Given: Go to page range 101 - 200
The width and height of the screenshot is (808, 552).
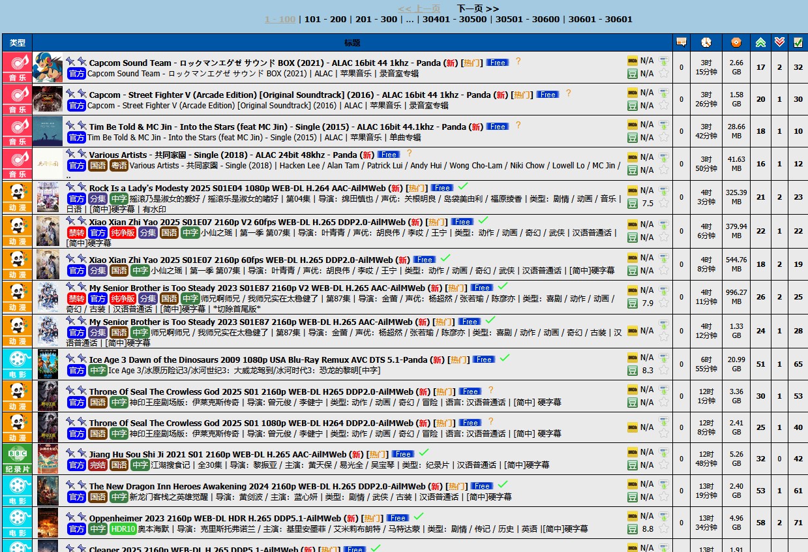Looking at the screenshot, I should click(x=325, y=20).
